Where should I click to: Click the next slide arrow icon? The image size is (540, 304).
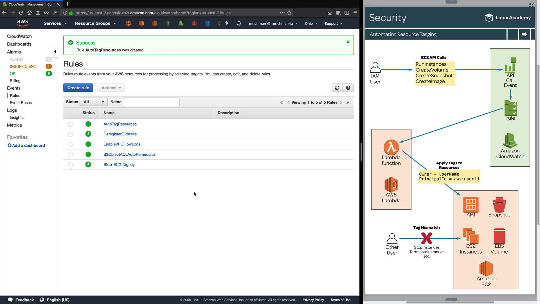click(524, 34)
